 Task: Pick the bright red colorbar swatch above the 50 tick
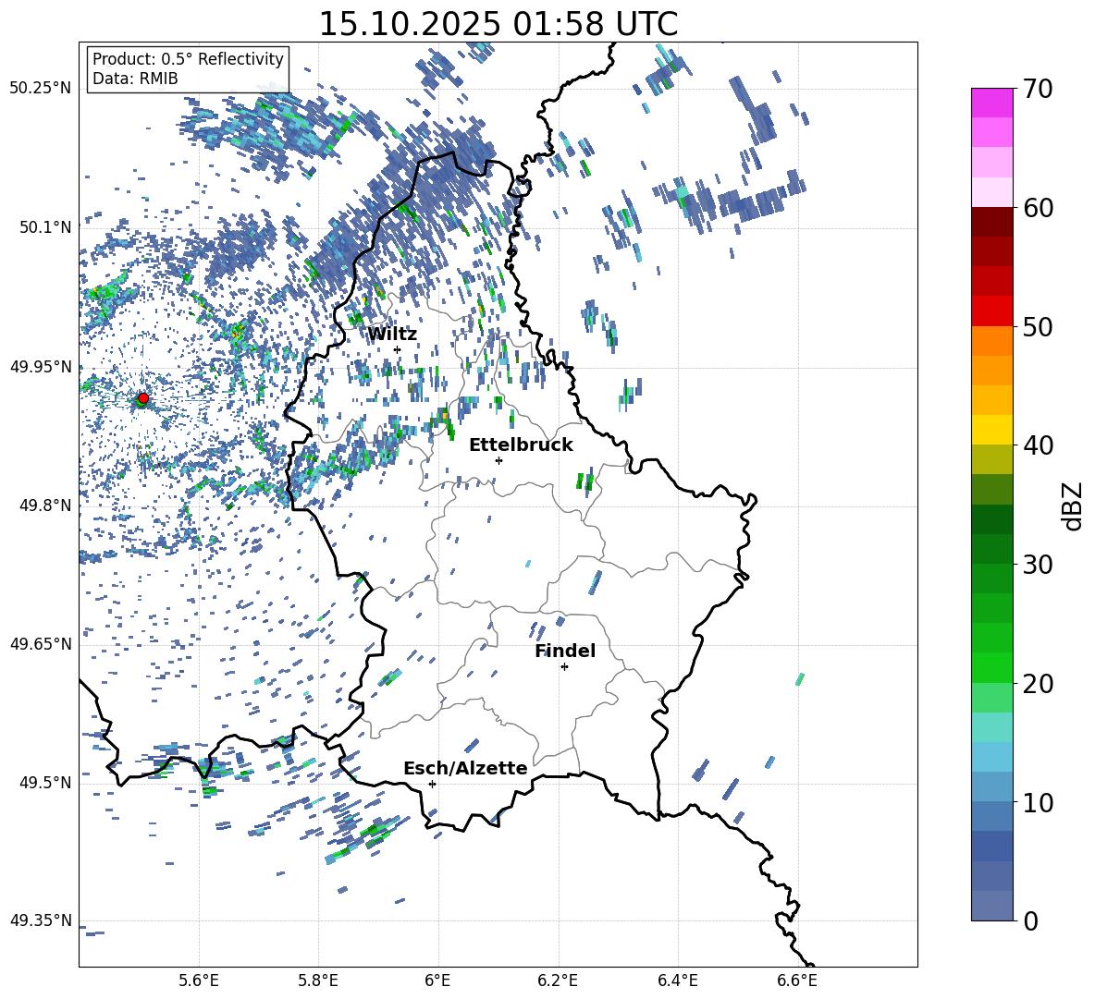click(x=991, y=311)
